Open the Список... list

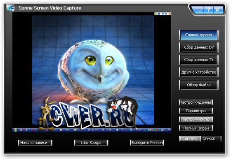pos(211,138)
